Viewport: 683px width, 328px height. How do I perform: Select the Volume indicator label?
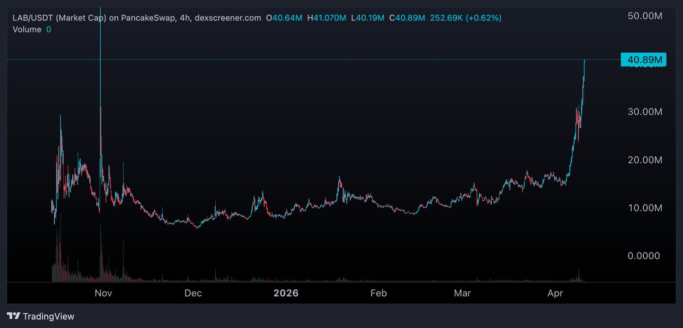click(27, 30)
